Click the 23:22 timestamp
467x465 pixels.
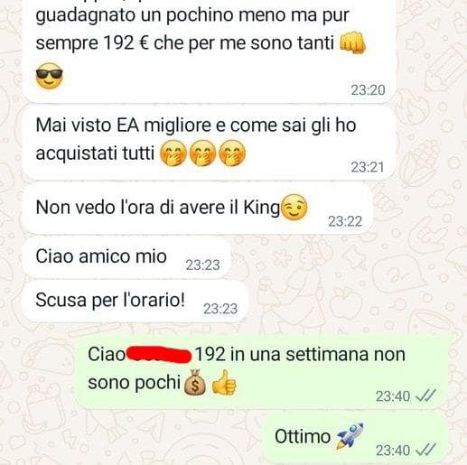coord(345,221)
